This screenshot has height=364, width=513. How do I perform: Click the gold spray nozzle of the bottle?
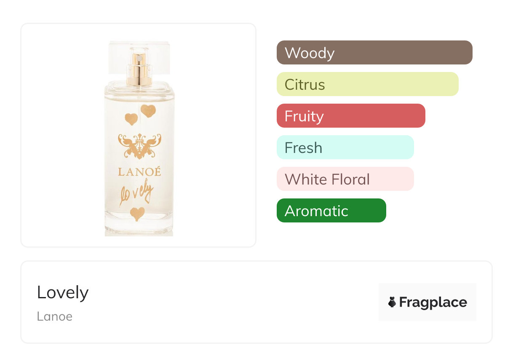(139, 68)
